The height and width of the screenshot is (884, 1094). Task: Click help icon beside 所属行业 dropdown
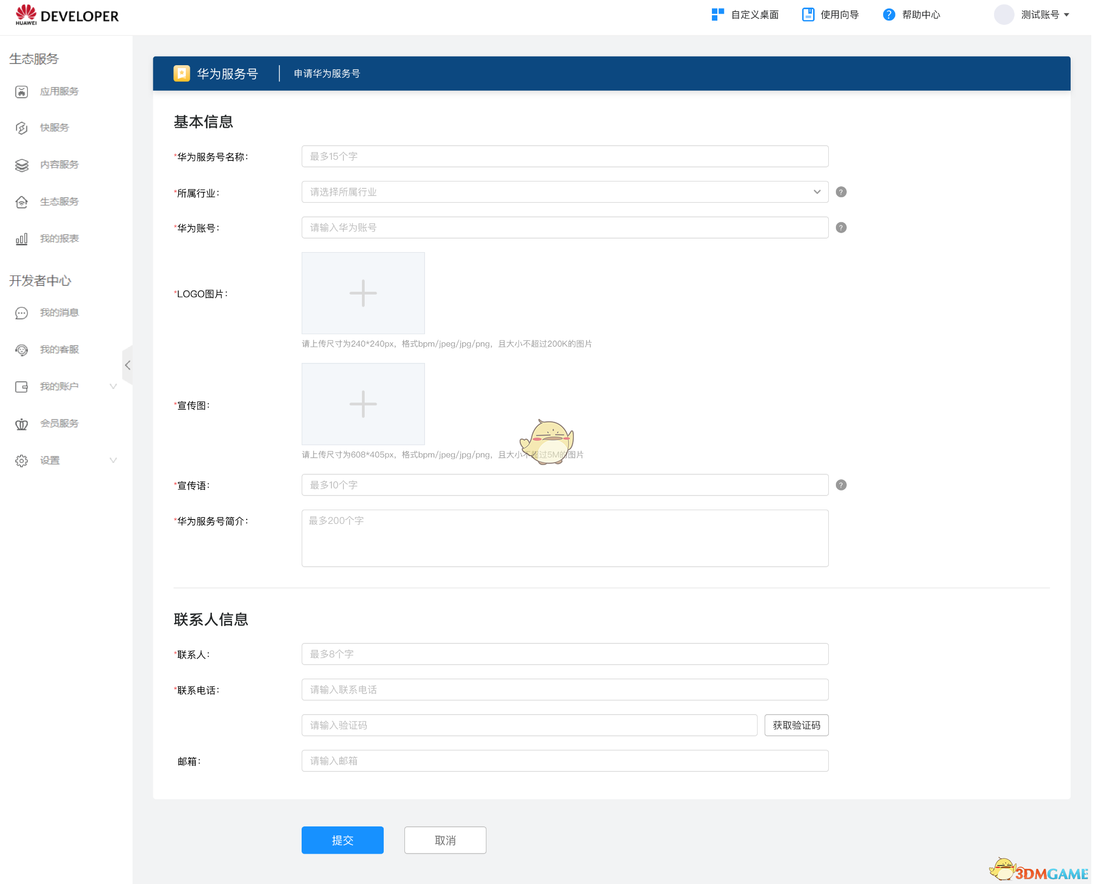point(841,192)
